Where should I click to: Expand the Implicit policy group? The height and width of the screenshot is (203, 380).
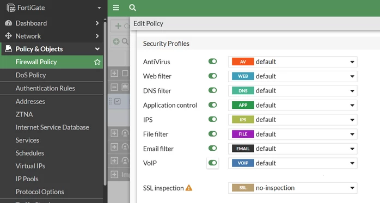coord(114,174)
